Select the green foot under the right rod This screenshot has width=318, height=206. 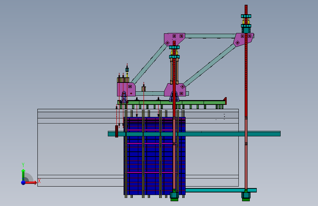point(246,200)
